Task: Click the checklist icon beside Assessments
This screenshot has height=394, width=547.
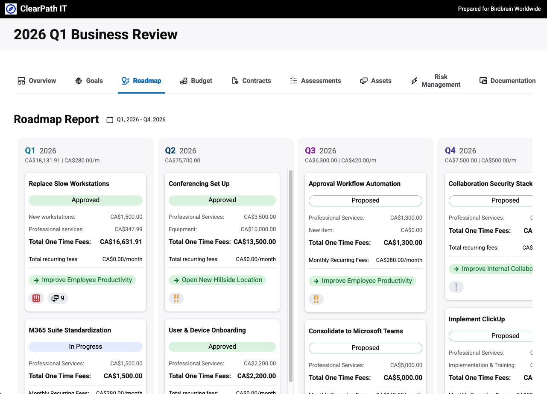Action: click(293, 80)
